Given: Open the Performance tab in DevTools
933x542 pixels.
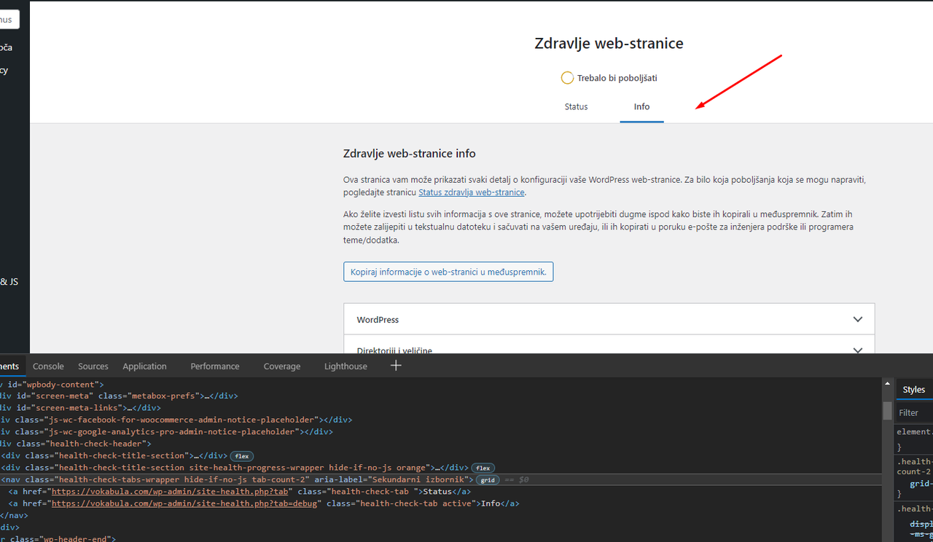Looking at the screenshot, I should coord(215,366).
